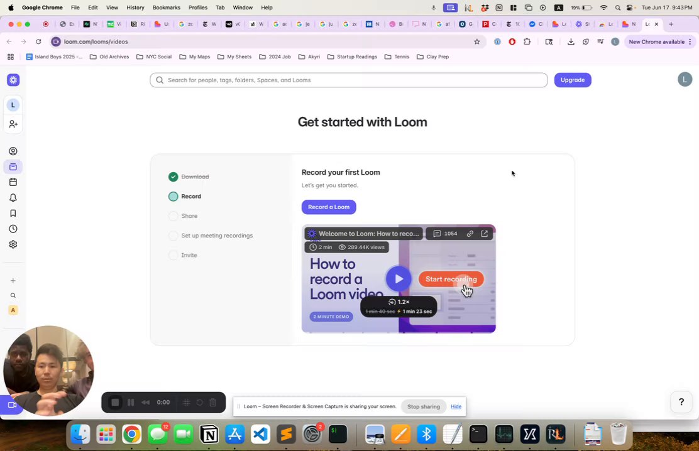
Task: Open Chrome downloads icon
Action: click(571, 41)
